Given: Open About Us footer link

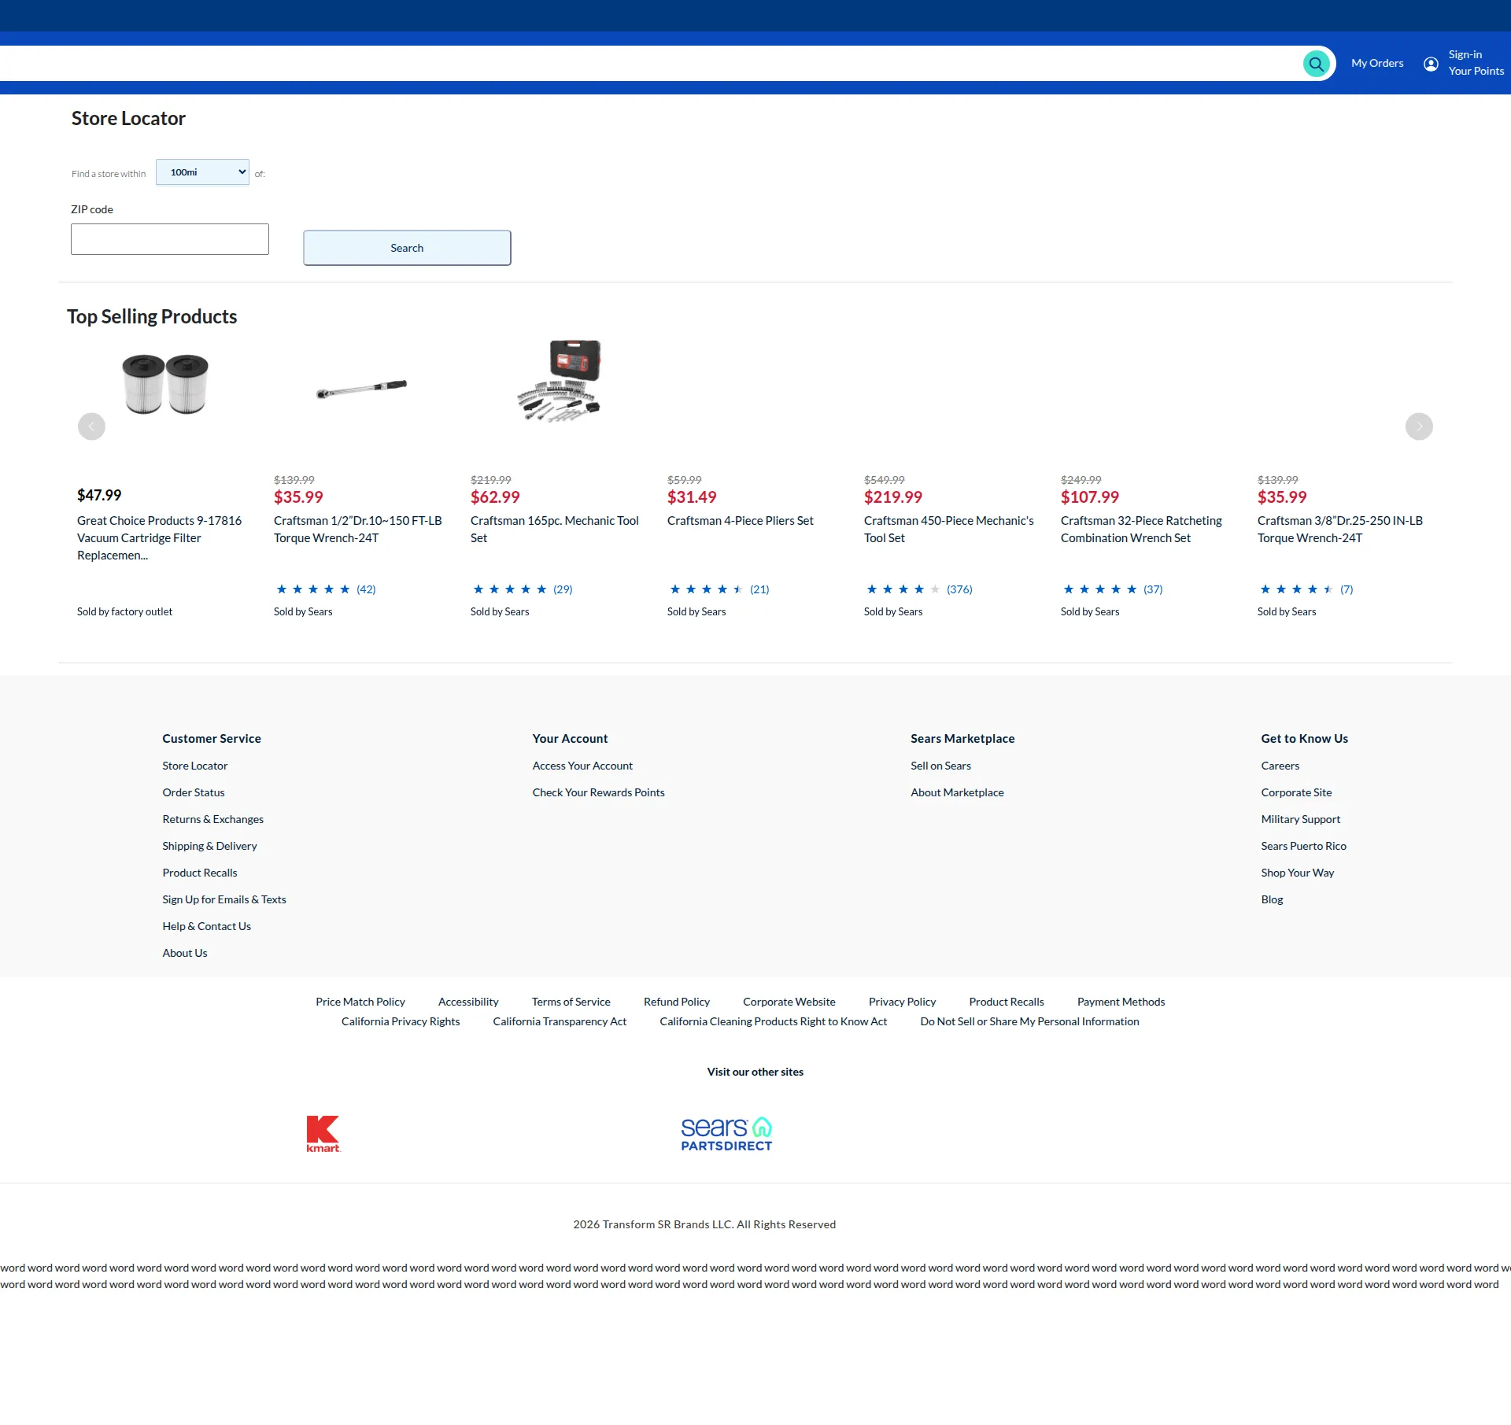Looking at the screenshot, I should click(185, 953).
